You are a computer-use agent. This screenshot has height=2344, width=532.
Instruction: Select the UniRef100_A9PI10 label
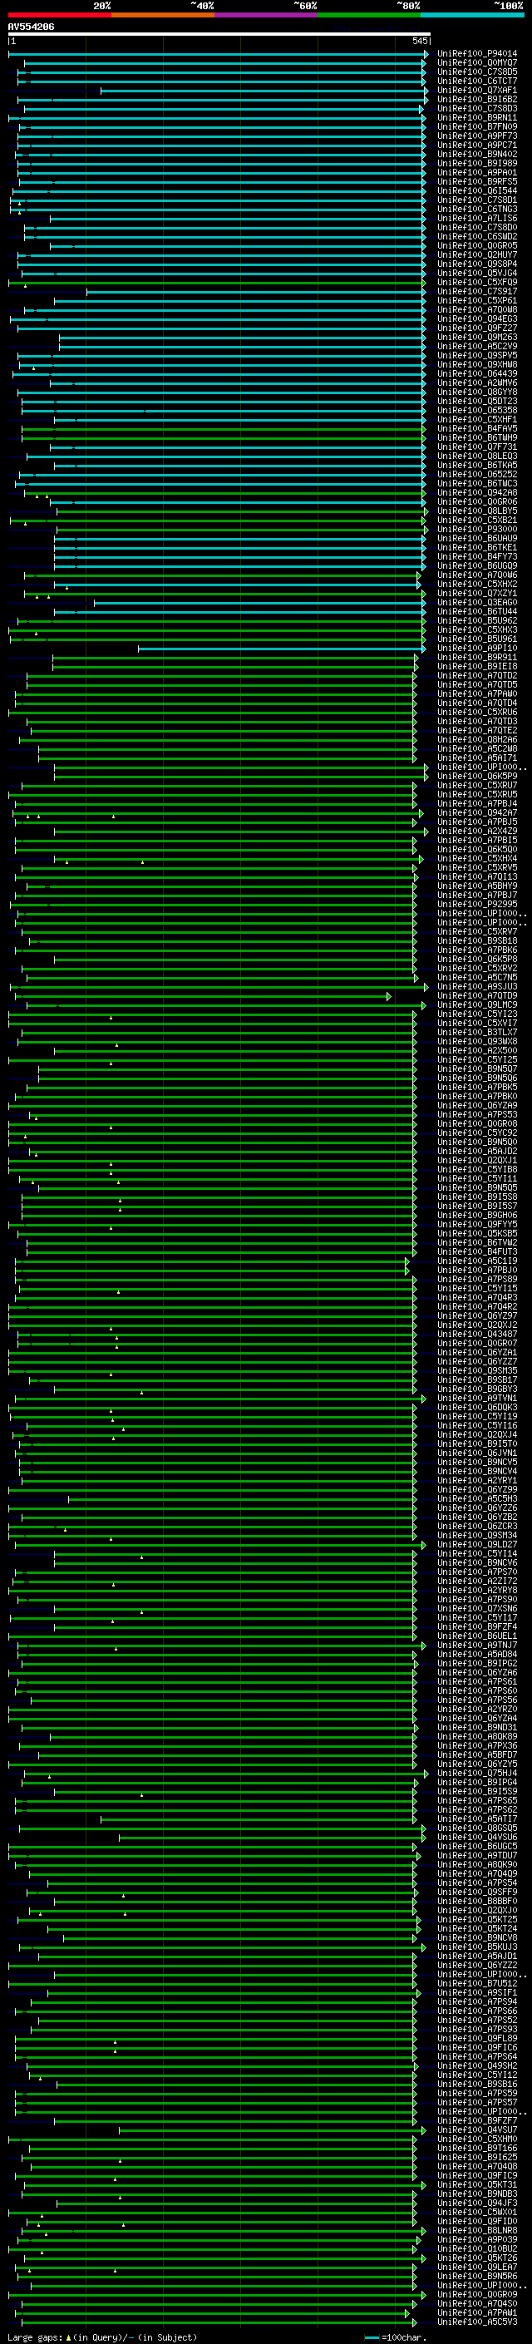477,648
